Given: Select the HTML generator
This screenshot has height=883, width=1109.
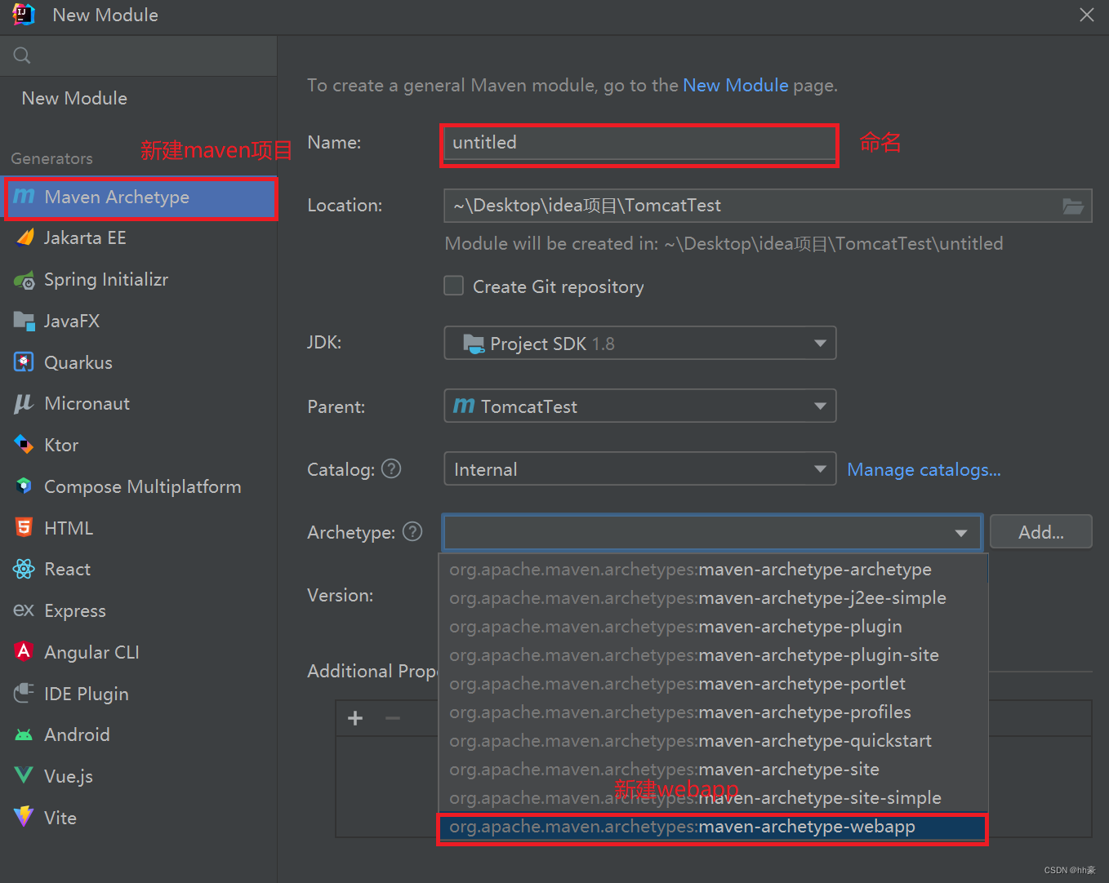Looking at the screenshot, I should 139,528.
